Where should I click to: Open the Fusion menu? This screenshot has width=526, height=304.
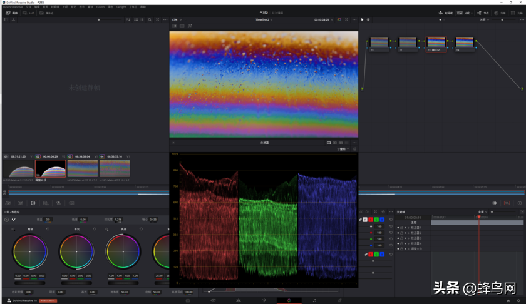[x=100, y=7]
